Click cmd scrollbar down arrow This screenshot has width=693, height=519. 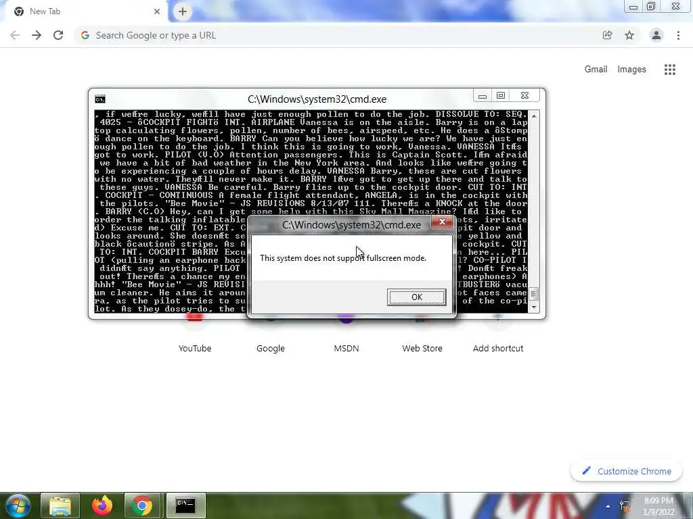pyautogui.click(x=534, y=307)
